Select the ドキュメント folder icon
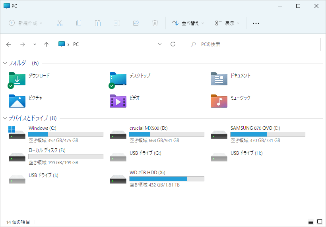Viewport: 326px width, 227px height. coord(219,79)
